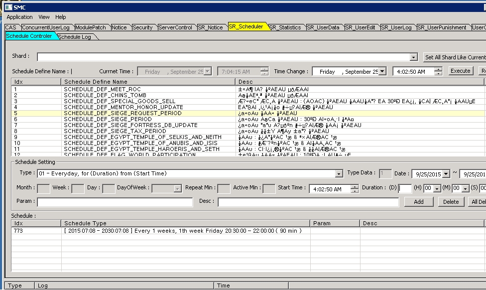Increment the Start Time spinner
Screen dimensions: 486x290
[354, 187]
